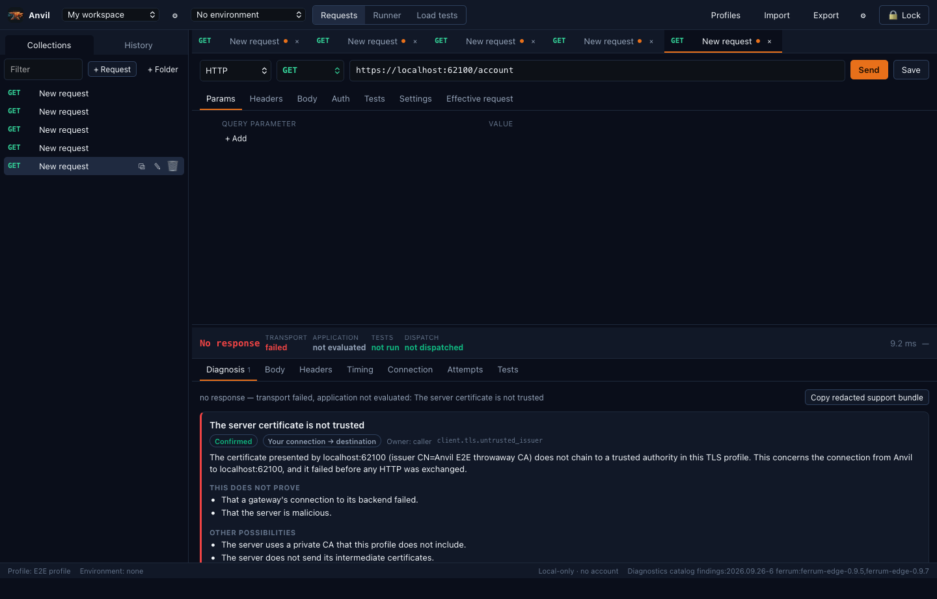Open Profiles from the top bar

(726, 16)
